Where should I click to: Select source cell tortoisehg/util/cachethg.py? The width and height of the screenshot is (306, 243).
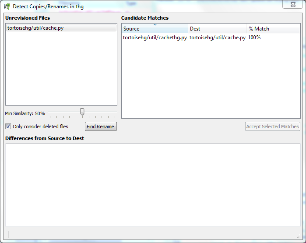click(x=155, y=38)
